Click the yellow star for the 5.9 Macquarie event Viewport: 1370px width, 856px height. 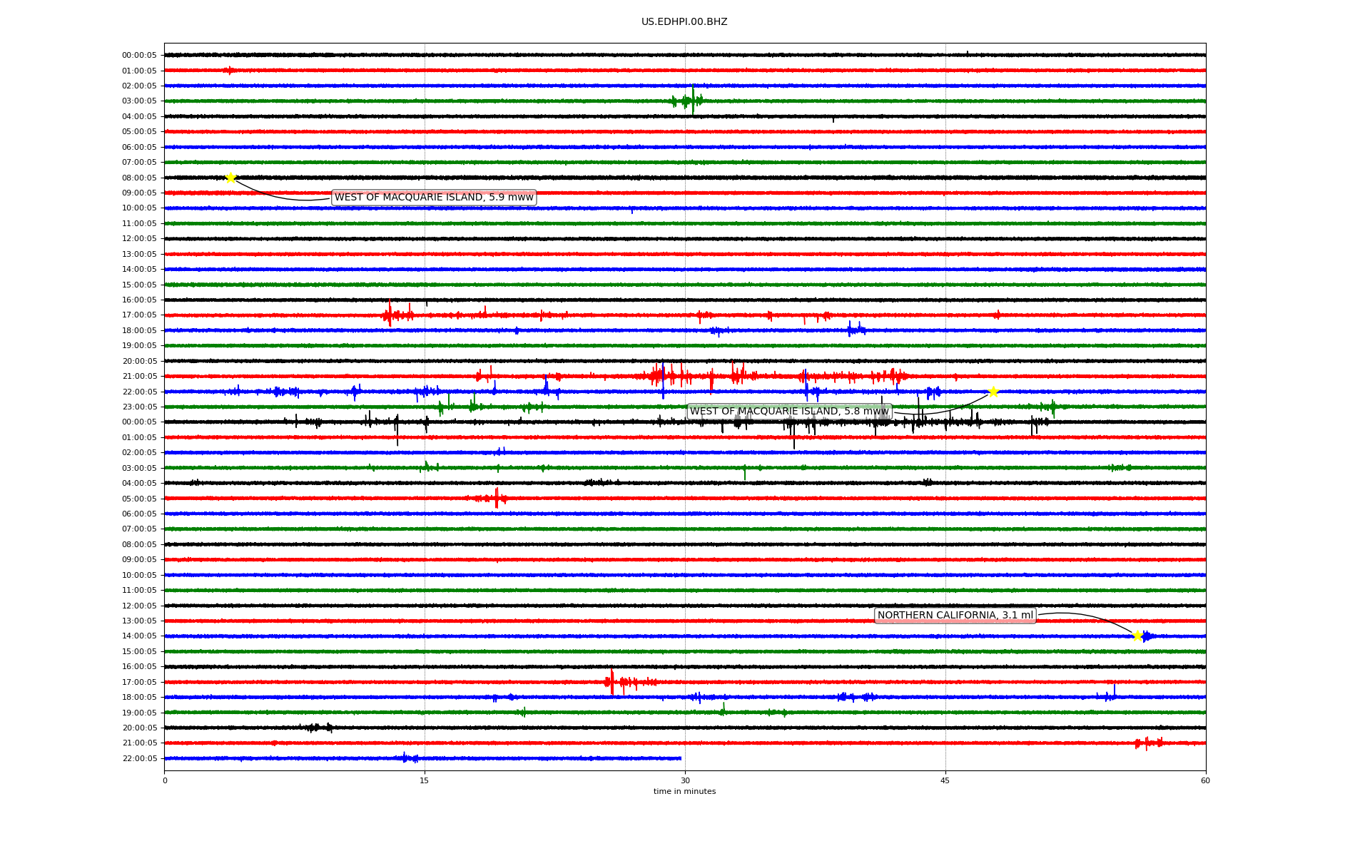[x=230, y=178]
